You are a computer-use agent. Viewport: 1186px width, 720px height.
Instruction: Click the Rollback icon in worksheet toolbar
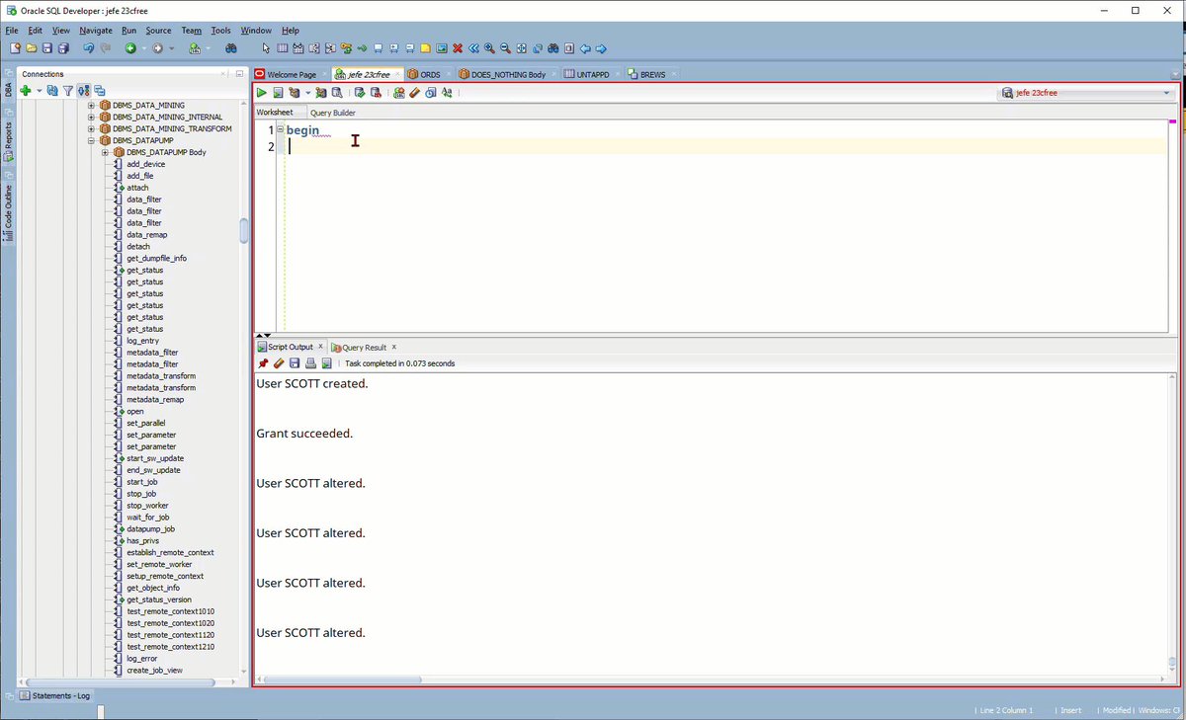[376, 93]
